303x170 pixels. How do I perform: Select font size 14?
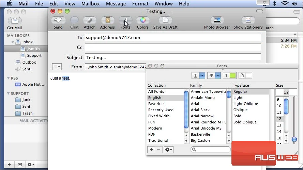(x=279, y=132)
